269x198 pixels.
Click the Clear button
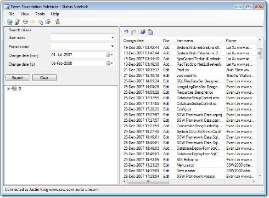point(44,78)
